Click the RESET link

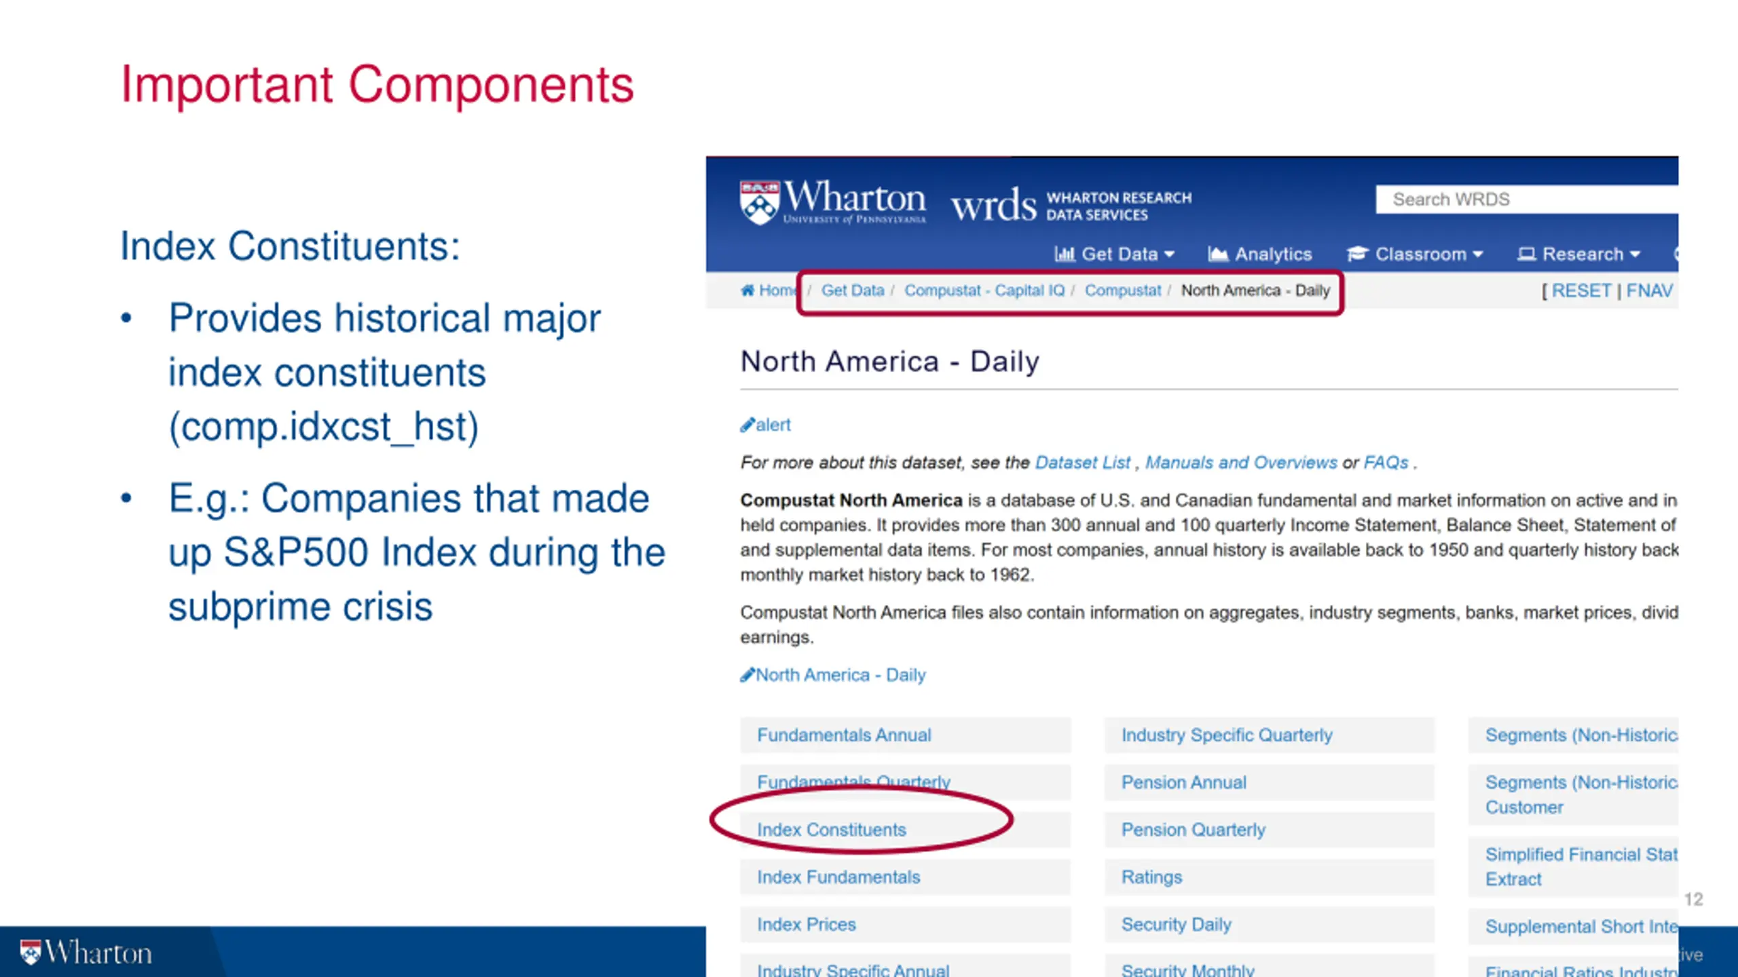(1581, 291)
